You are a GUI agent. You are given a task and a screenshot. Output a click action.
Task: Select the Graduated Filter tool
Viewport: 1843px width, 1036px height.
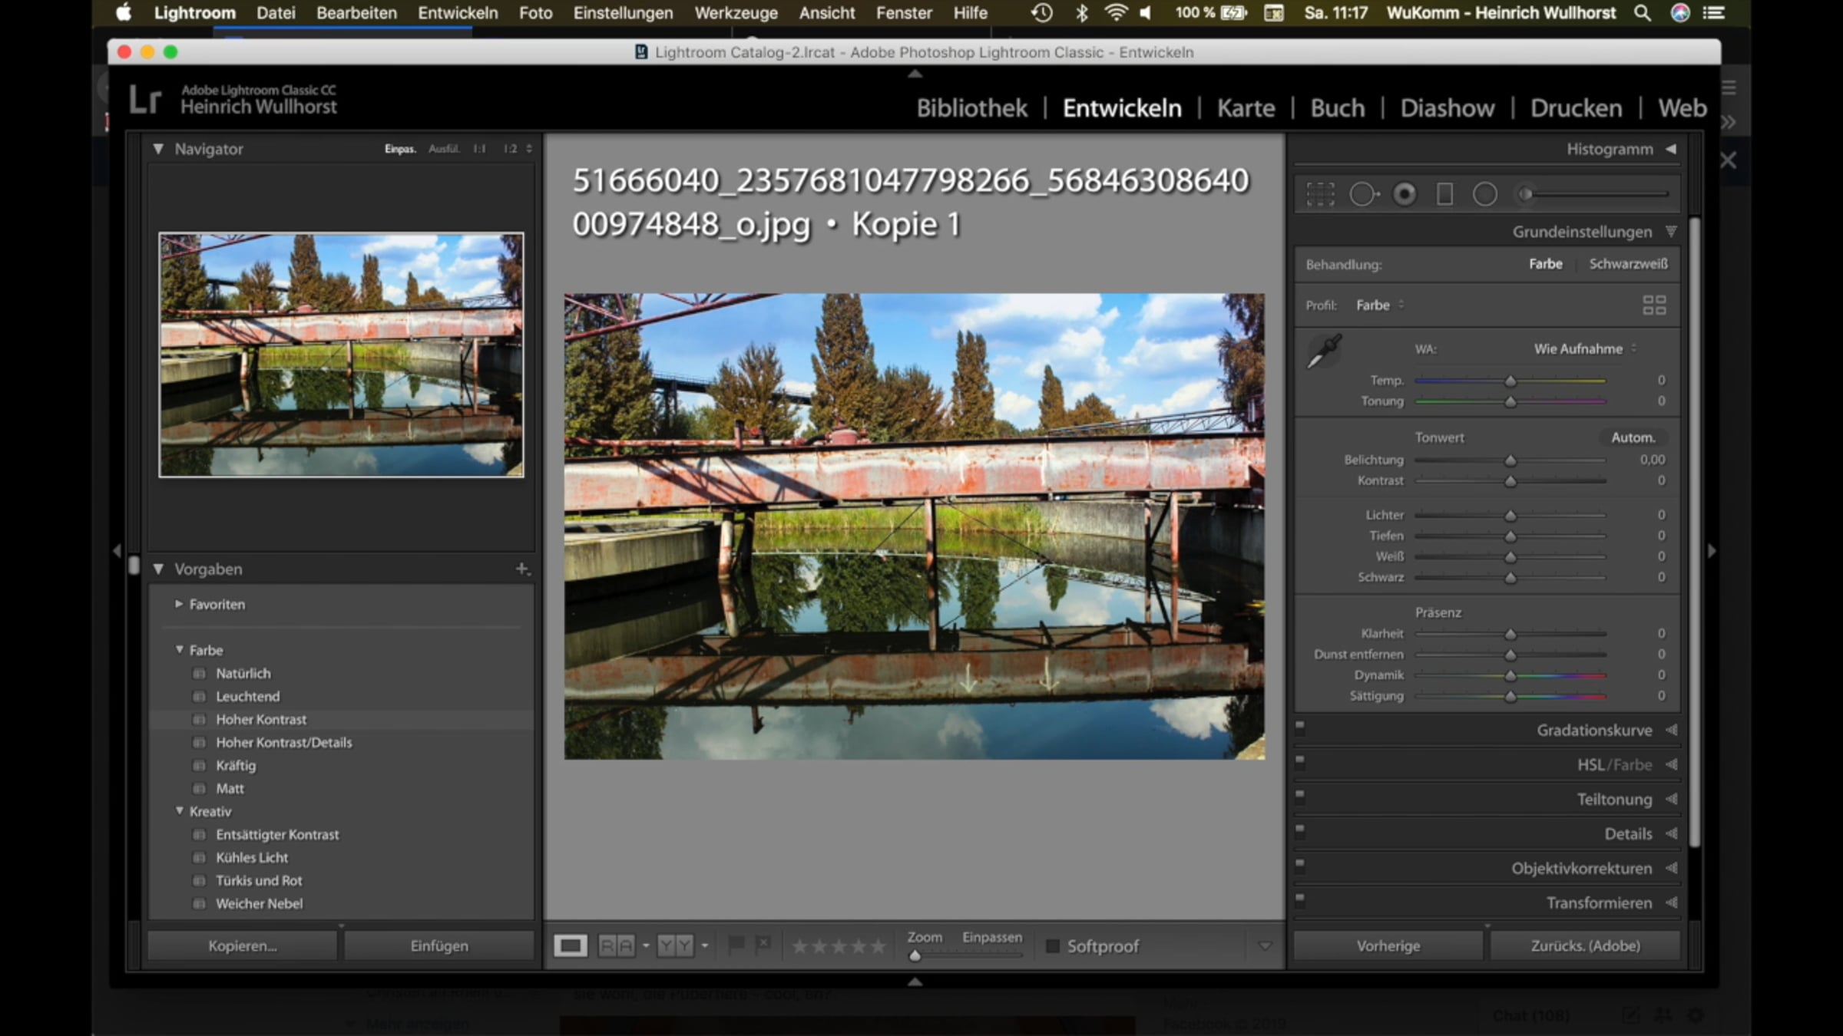tap(1444, 194)
